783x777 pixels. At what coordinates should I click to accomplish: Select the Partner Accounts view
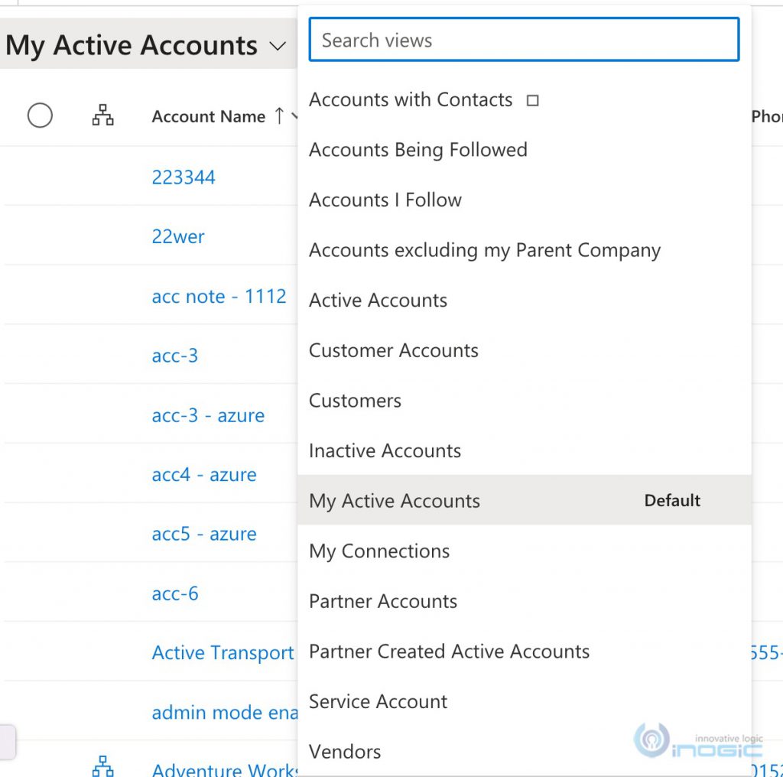pos(382,601)
